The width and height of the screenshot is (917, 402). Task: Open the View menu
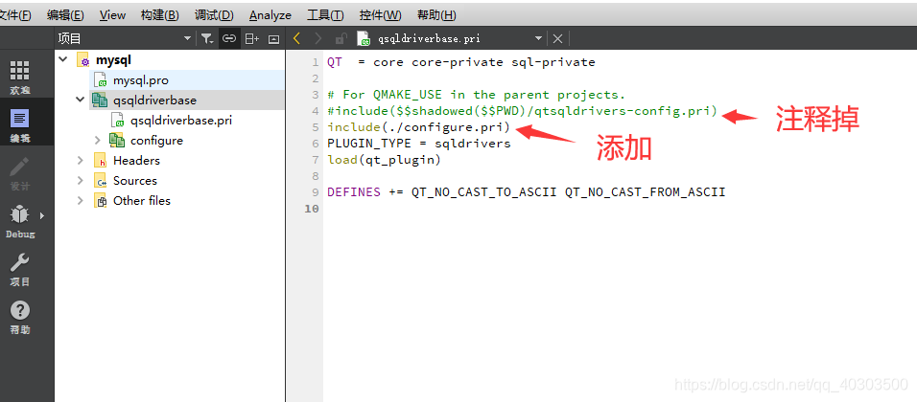pos(112,15)
